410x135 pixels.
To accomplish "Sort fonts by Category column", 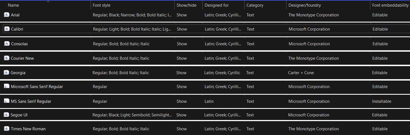I will 255,5.
